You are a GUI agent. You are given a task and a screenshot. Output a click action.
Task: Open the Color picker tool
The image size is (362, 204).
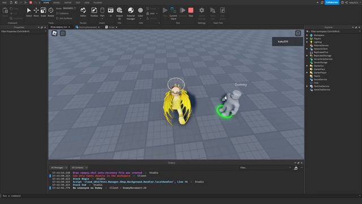[x=140, y=11]
